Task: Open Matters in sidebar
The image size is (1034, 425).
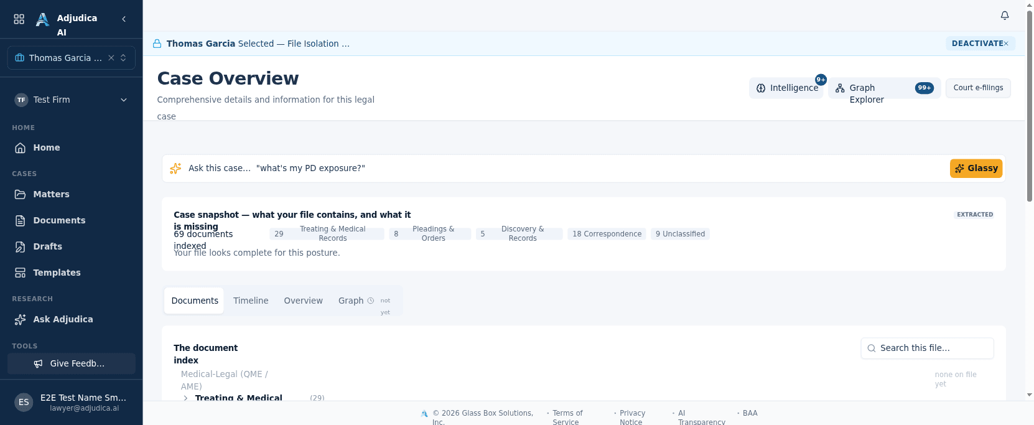Action: coord(72,194)
